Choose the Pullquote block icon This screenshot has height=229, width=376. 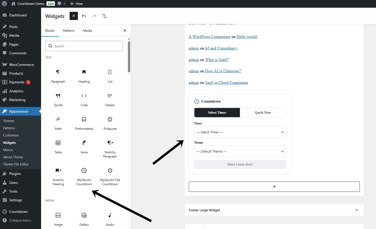point(110,120)
